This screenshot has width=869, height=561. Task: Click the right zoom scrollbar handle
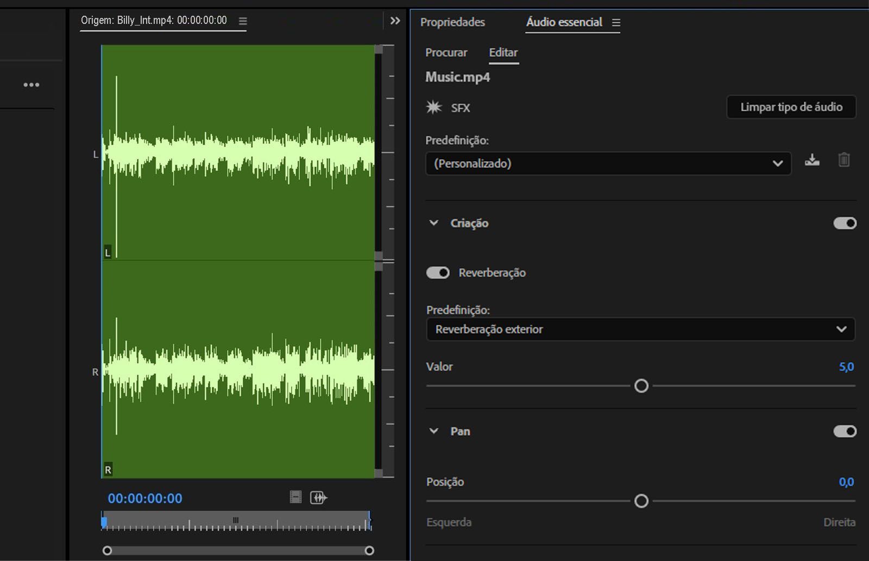[x=369, y=551]
